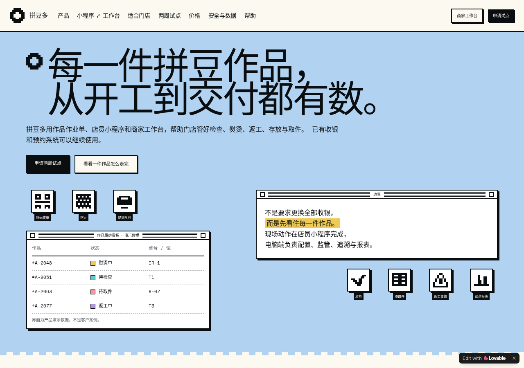This screenshot has height=368, width=524.
Task: Click the 拼豆多 brand name link
Action: point(39,16)
